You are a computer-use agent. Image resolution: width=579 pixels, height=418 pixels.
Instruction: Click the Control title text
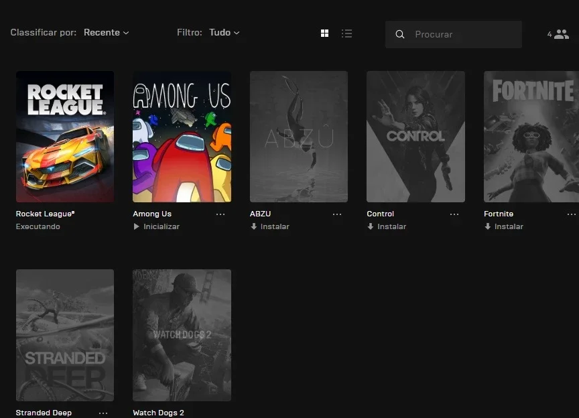click(x=381, y=214)
